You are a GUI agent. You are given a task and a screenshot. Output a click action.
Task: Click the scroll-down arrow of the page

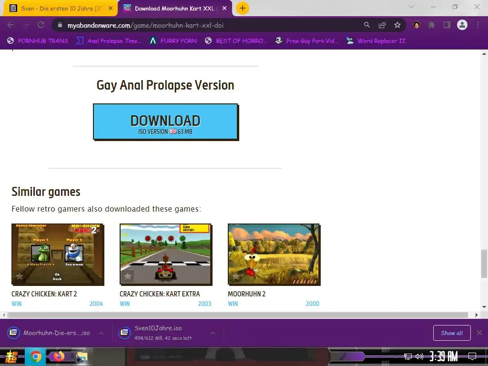tap(484, 307)
